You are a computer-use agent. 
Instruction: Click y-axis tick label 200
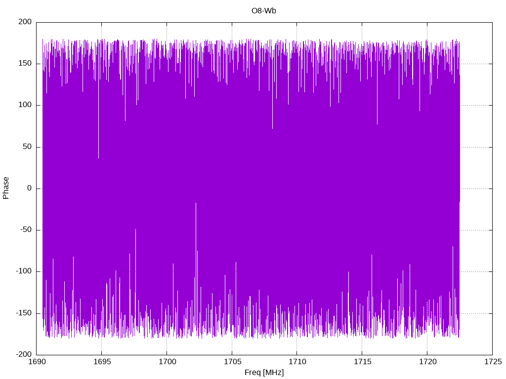click(25, 22)
